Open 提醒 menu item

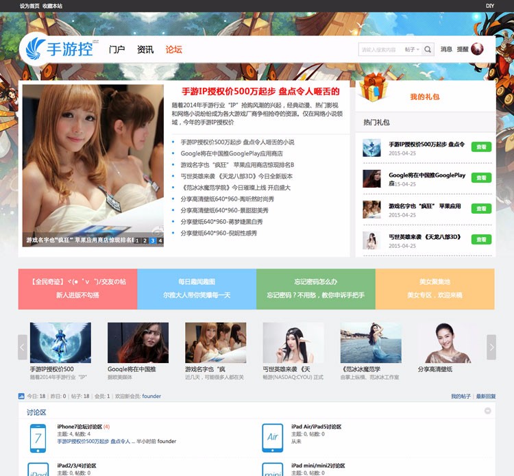point(463,49)
